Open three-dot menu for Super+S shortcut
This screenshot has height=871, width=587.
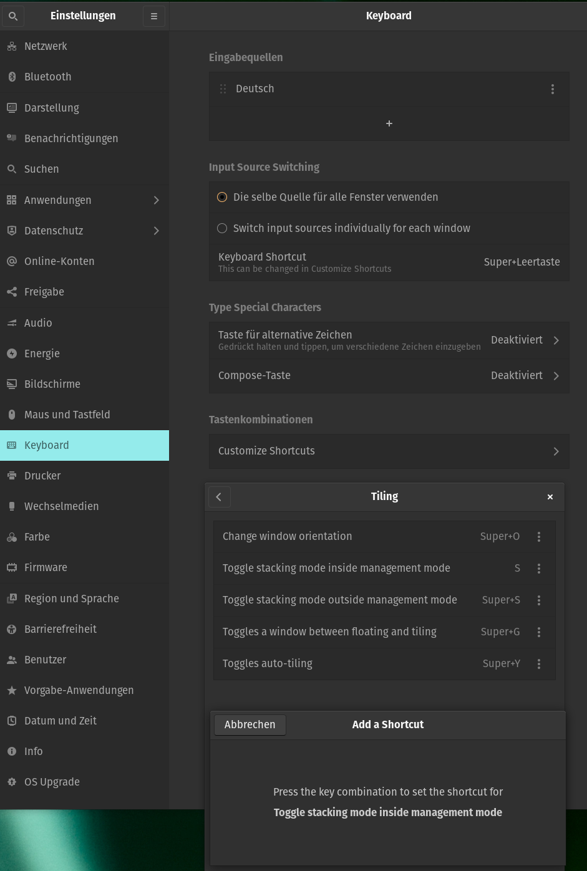point(539,600)
